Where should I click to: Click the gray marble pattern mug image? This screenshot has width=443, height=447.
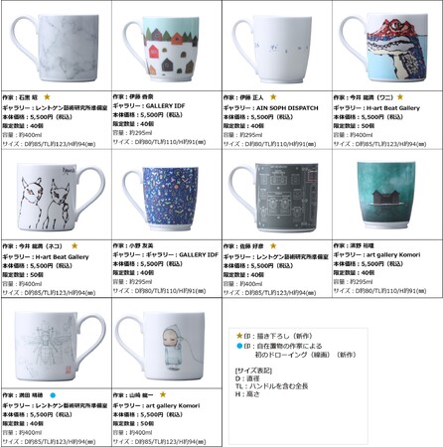click(56, 48)
